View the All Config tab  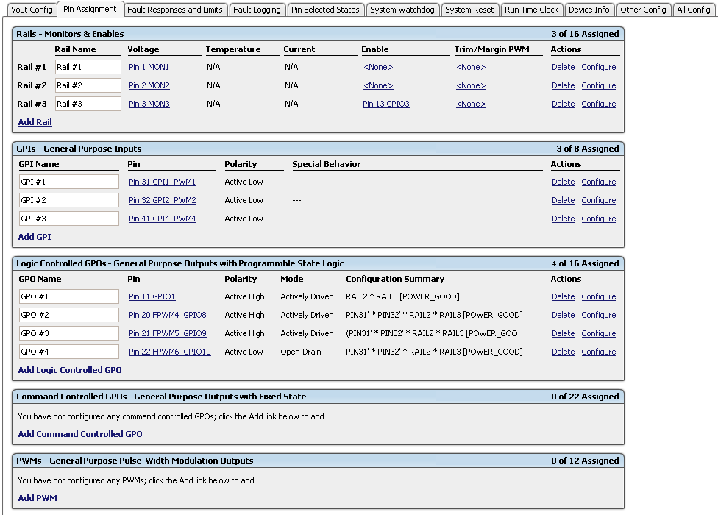click(x=694, y=10)
